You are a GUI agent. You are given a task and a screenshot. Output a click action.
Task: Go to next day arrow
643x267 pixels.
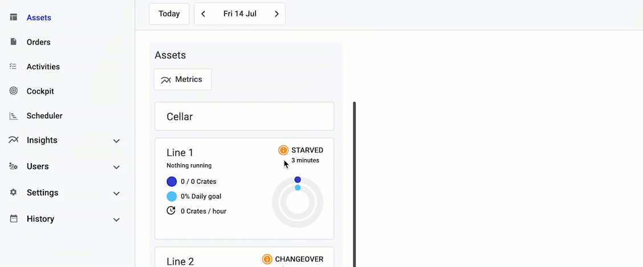pyautogui.click(x=276, y=14)
